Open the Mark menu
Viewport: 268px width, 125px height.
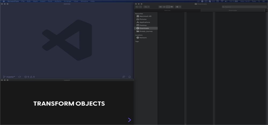[x=35, y=1]
